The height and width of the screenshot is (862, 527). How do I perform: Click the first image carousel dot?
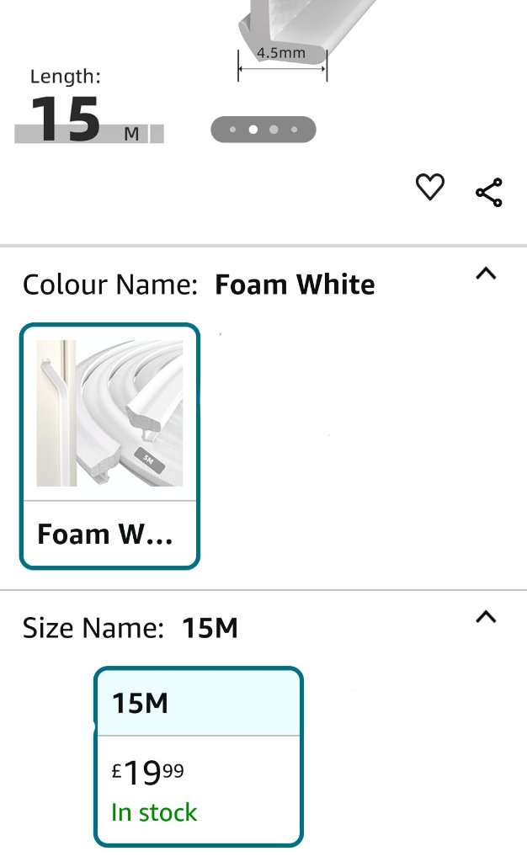coord(232,130)
